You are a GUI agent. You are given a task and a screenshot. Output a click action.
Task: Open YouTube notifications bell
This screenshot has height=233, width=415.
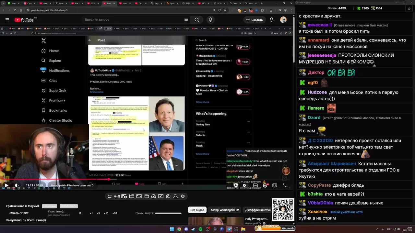tap(271, 20)
